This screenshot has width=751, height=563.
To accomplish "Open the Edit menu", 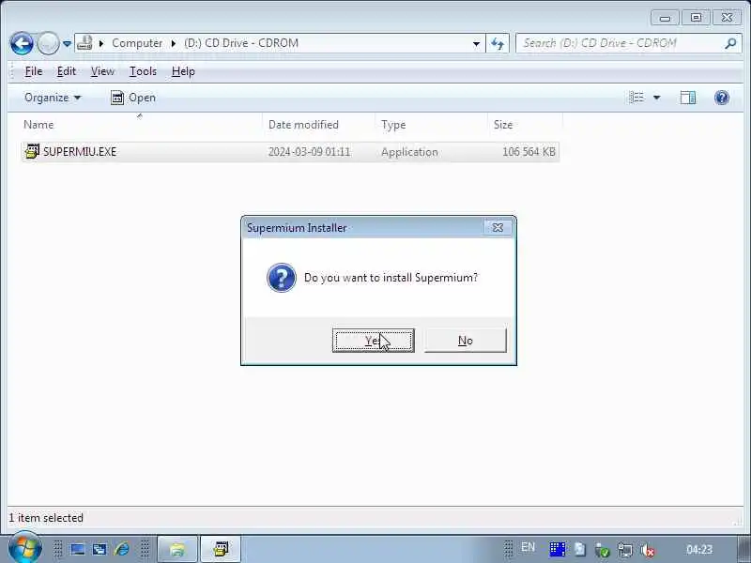I will point(66,71).
